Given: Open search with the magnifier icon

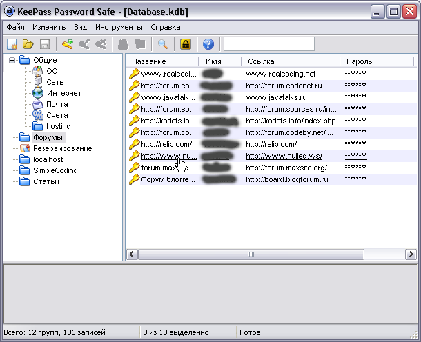Looking at the screenshot, I should pos(163,44).
